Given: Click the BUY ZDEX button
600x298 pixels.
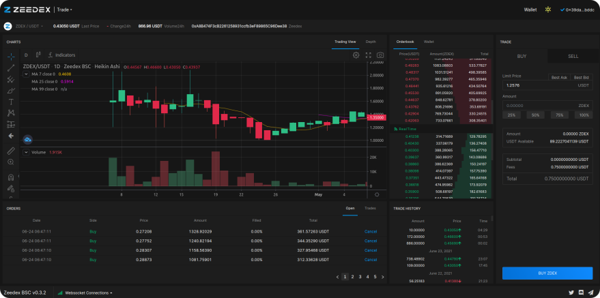Looking at the screenshot, I should click(547, 273).
